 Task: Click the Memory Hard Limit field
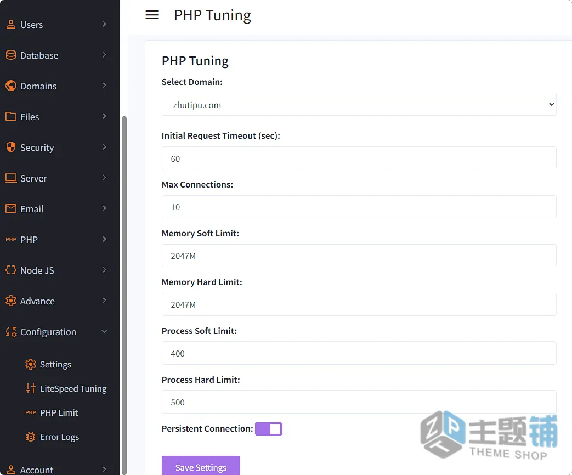click(359, 304)
